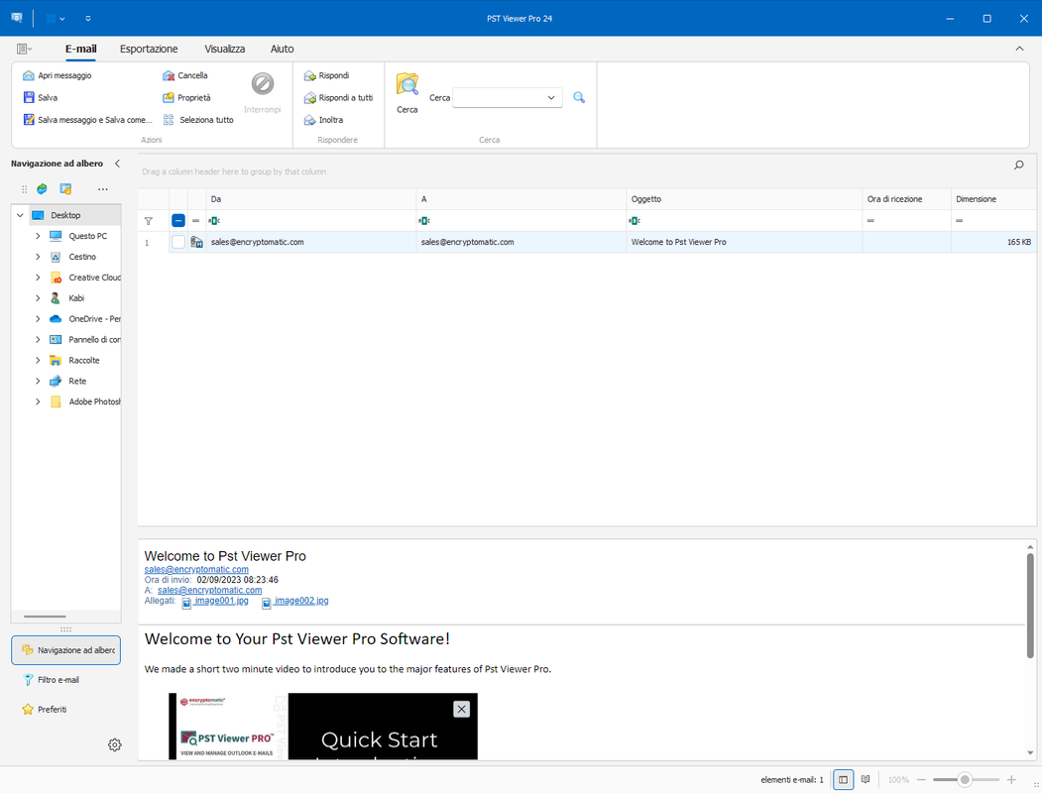Click the Welcome to Pst Viewer Pro subject cell
1042x793 pixels.
[744, 243]
